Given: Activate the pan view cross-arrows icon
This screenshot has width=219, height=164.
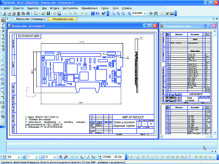Looking at the screenshot, I should coord(151,14).
